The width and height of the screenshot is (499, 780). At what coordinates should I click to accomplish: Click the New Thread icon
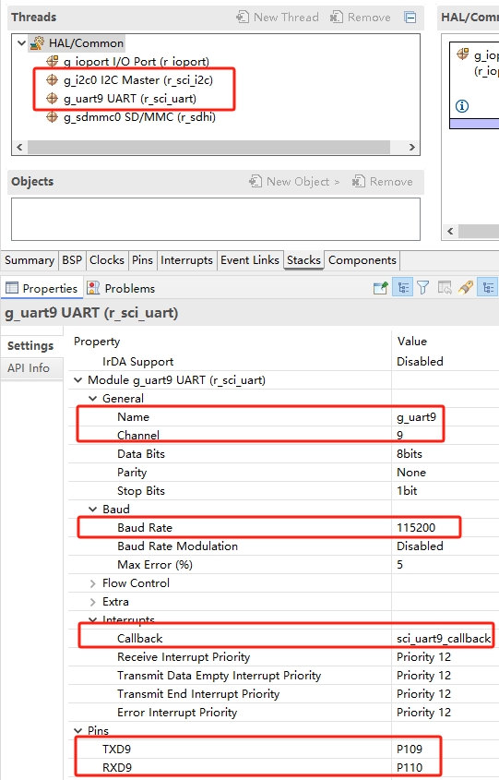pos(243,17)
